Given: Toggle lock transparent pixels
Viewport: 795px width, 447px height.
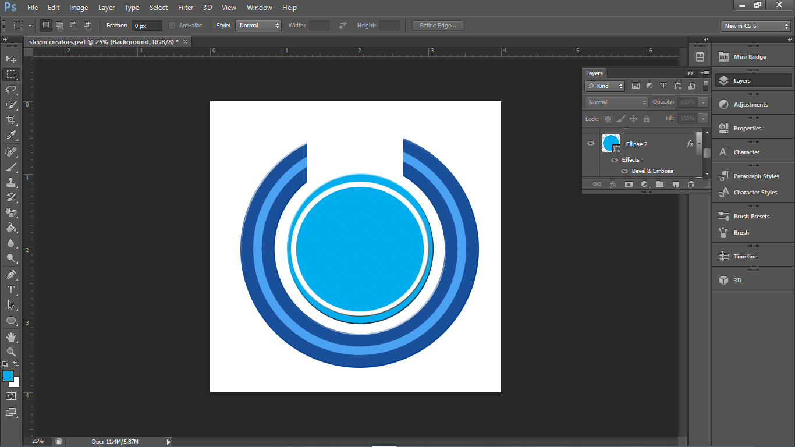Looking at the screenshot, I should tap(608, 119).
